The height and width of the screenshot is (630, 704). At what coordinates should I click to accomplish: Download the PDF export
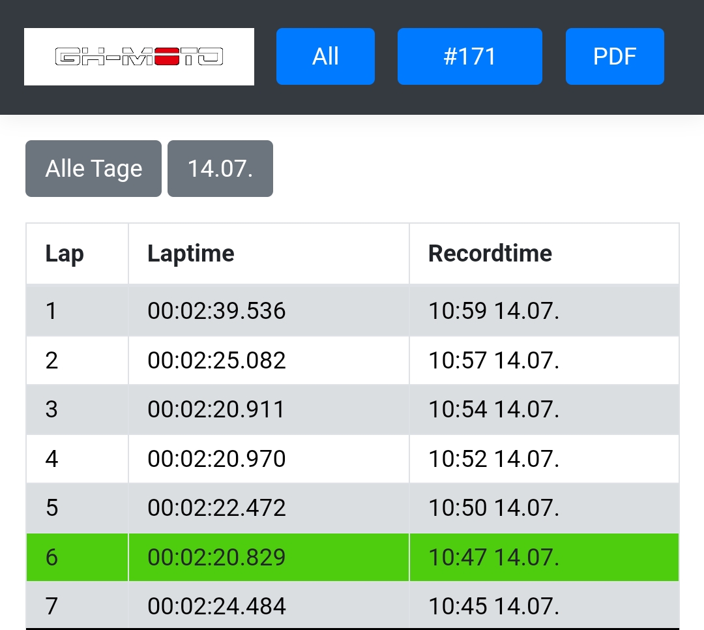[x=614, y=57]
